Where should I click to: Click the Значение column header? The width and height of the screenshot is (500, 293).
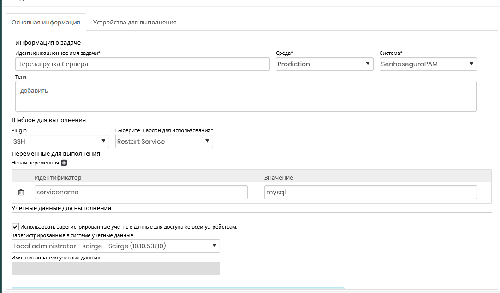(x=279, y=177)
